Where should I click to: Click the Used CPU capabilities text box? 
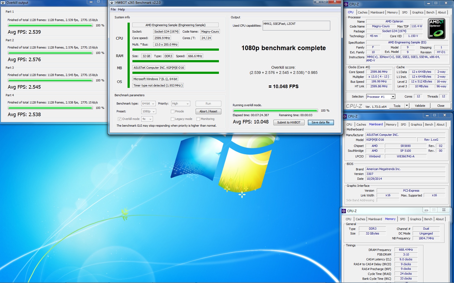pyautogui.click(x=296, y=26)
